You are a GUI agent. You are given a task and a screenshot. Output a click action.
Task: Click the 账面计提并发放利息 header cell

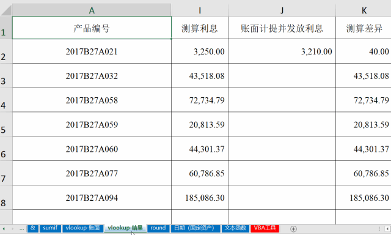click(x=282, y=28)
